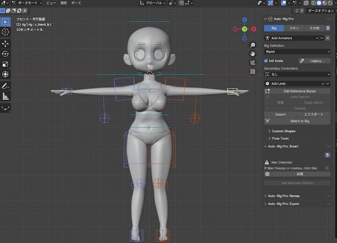This screenshot has width=337, height=243.
Task: Choose the Annotate pencil tool
Action: pyautogui.click(x=5, y=85)
